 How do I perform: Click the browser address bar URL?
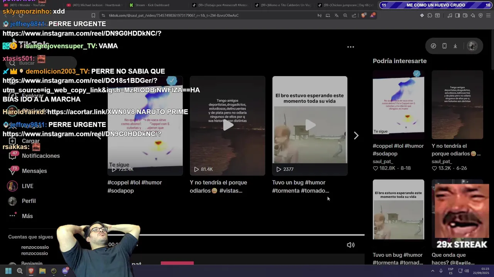tap(174, 15)
